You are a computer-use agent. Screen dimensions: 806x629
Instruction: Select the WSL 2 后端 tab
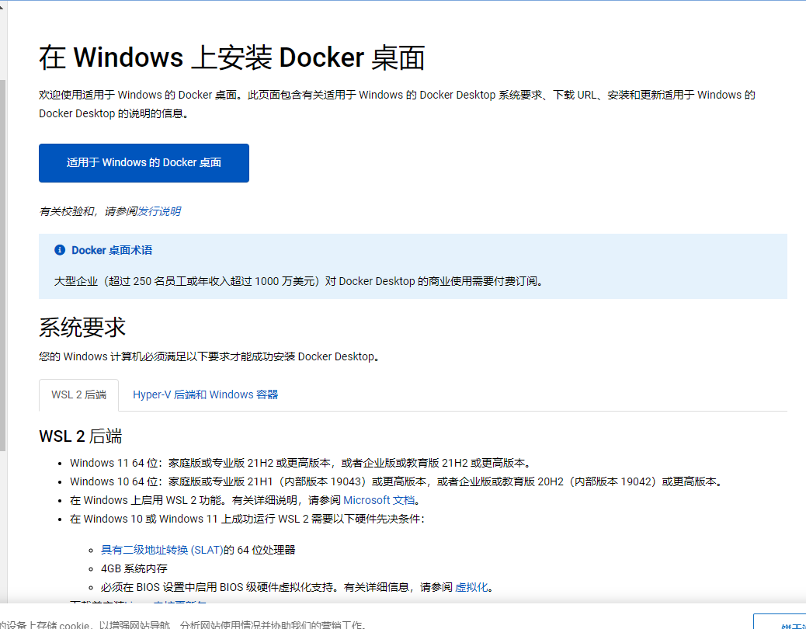78,394
